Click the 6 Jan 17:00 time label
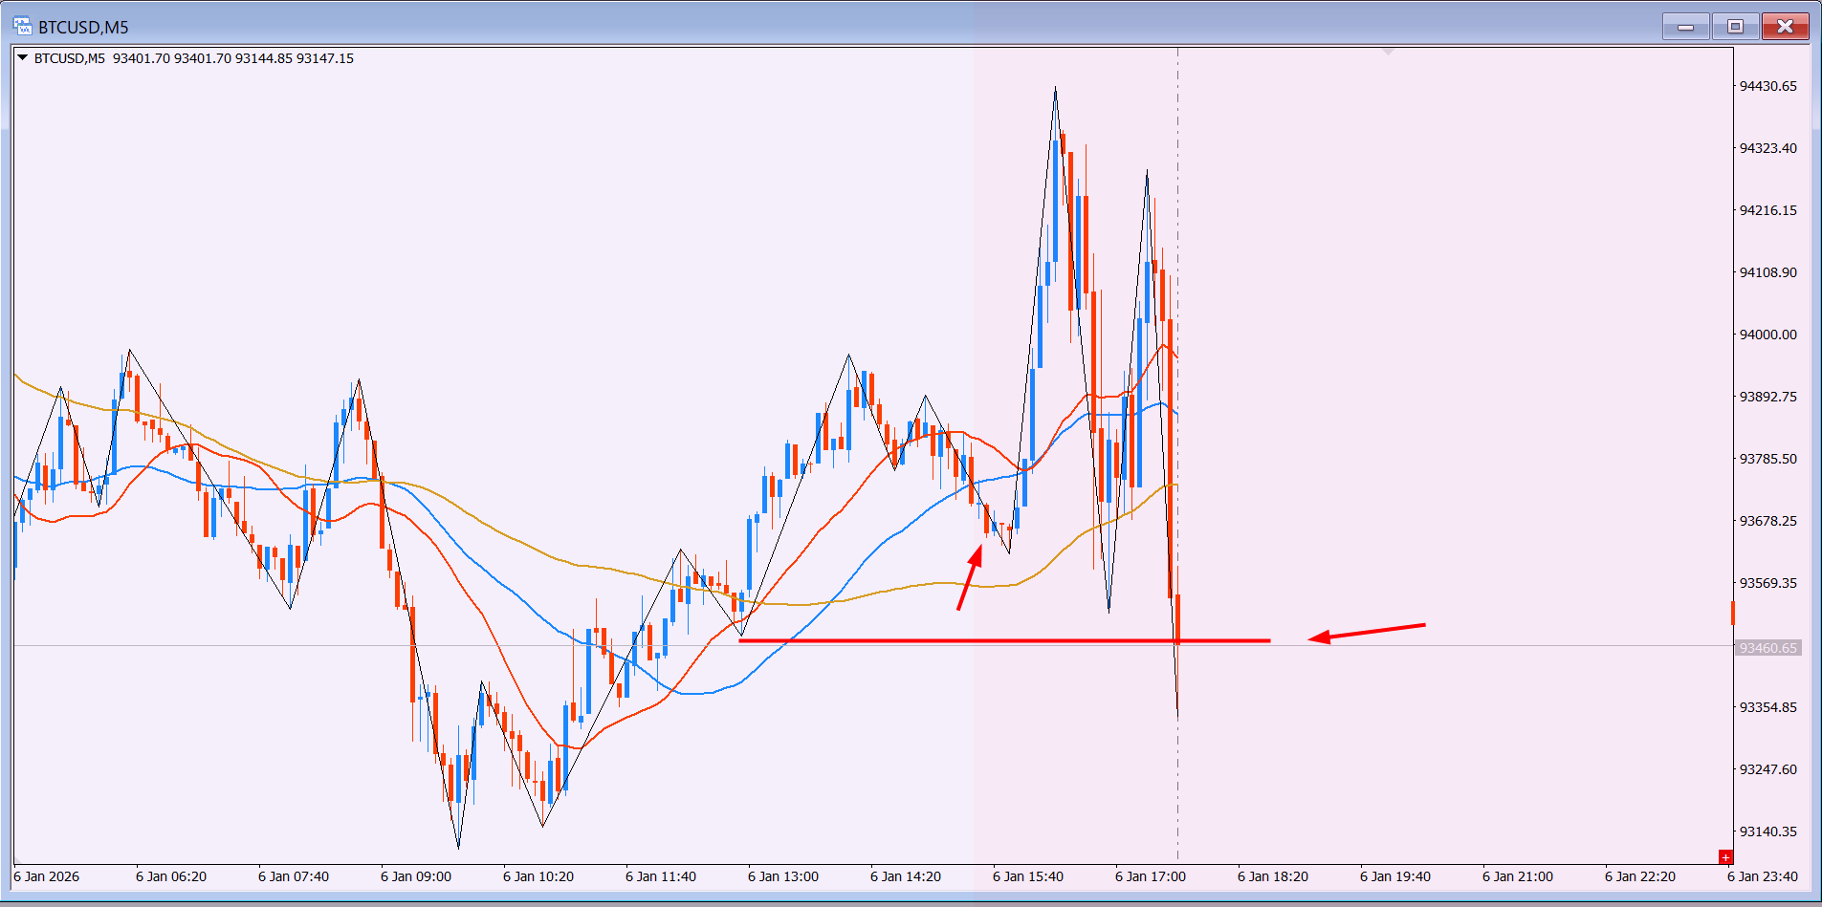1822x907 pixels. 1150,876
